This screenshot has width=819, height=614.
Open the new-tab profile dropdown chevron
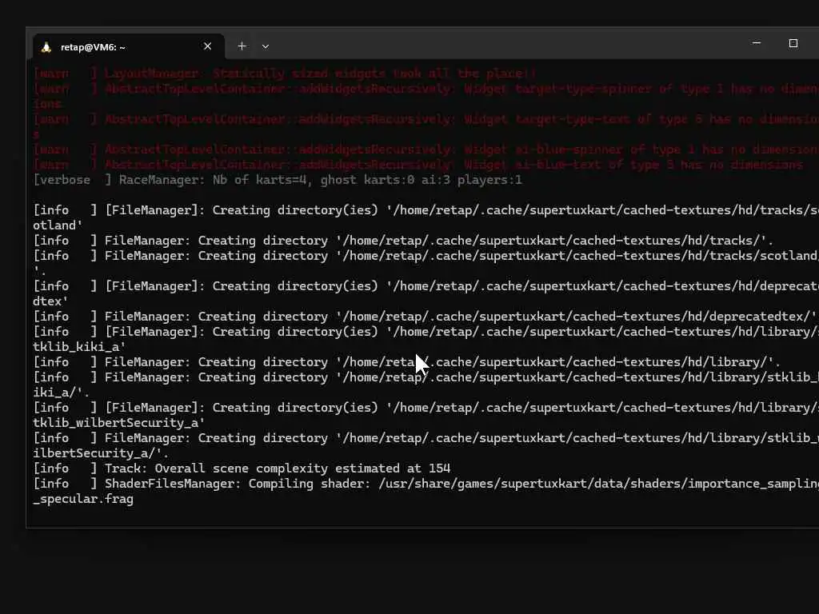(266, 46)
